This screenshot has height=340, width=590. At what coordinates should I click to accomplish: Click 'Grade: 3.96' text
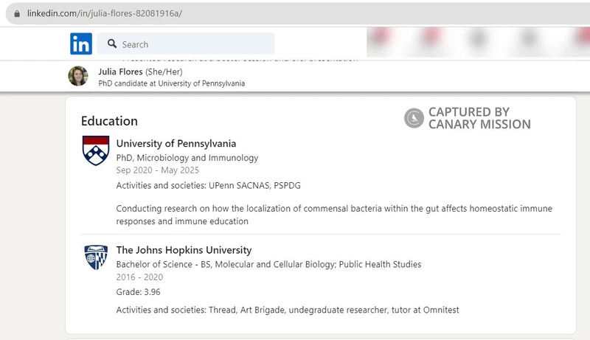point(138,292)
